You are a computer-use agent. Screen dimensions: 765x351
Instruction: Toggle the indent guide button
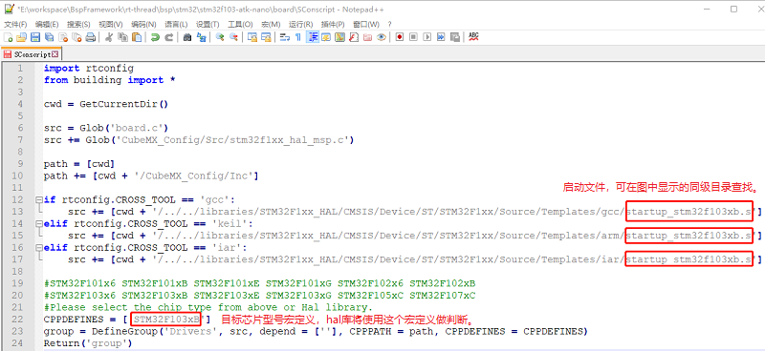click(313, 37)
